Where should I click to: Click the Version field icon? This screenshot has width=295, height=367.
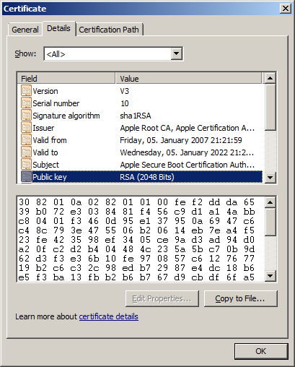tap(26, 91)
